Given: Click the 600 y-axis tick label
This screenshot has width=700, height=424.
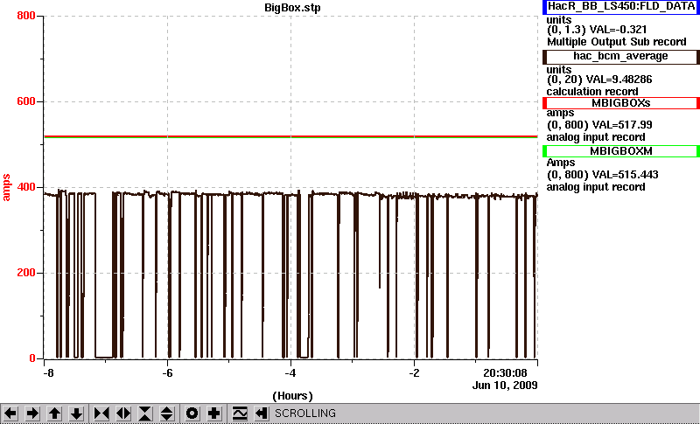Looking at the screenshot, I should [x=26, y=101].
